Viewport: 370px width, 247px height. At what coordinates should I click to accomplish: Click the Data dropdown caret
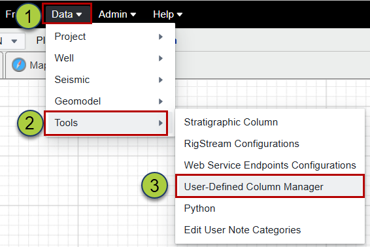(79, 14)
